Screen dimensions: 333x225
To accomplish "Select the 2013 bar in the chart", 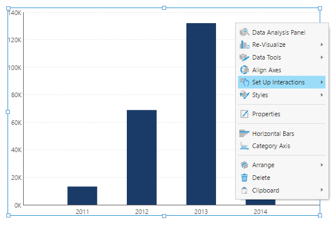I will click(201, 114).
